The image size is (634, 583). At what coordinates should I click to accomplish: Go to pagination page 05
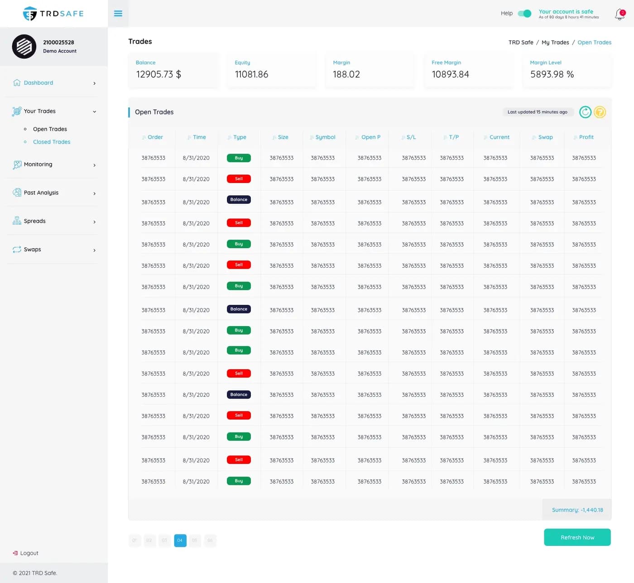coord(195,540)
